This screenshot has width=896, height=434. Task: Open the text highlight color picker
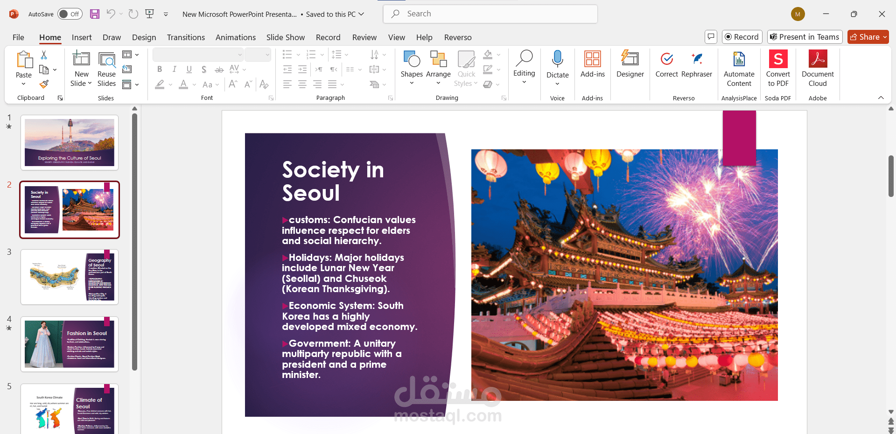point(160,84)
